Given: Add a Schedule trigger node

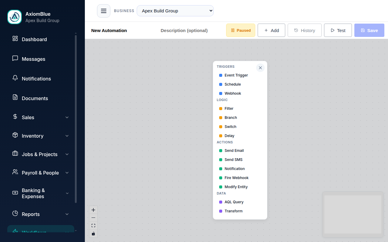Looking at the screenshot, I should pos(240,84).
